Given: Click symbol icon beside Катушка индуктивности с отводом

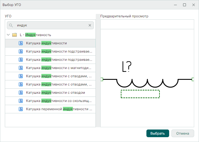Looking at the screenshot, I should [x=20, y=93].
